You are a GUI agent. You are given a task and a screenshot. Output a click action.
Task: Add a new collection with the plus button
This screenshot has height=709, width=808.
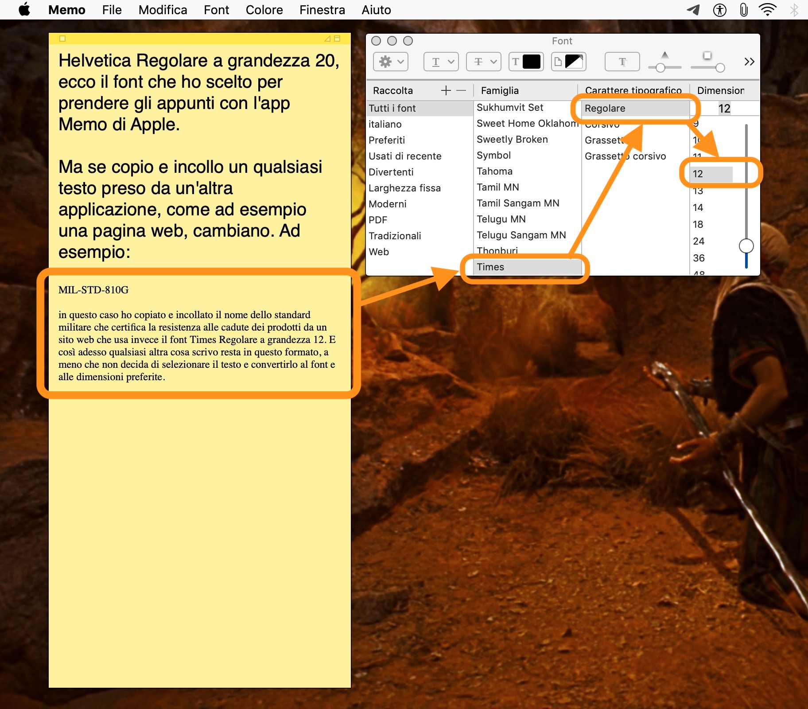coord(446,90)
